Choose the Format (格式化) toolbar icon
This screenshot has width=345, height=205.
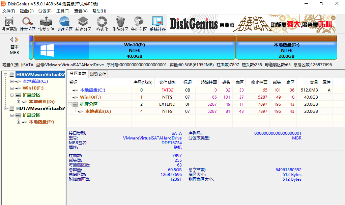tap(102, 24)
